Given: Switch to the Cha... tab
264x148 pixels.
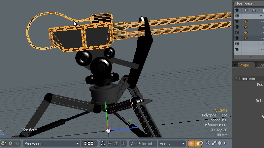Looking at the screenshot, I should point(261,65).
